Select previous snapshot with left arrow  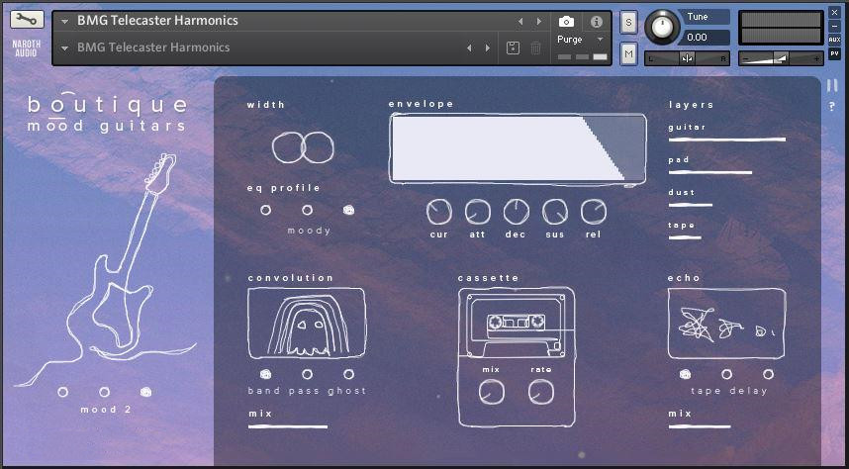[x=469, y=48]
